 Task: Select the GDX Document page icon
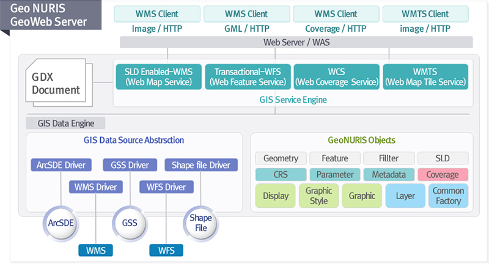click(59, 82)
